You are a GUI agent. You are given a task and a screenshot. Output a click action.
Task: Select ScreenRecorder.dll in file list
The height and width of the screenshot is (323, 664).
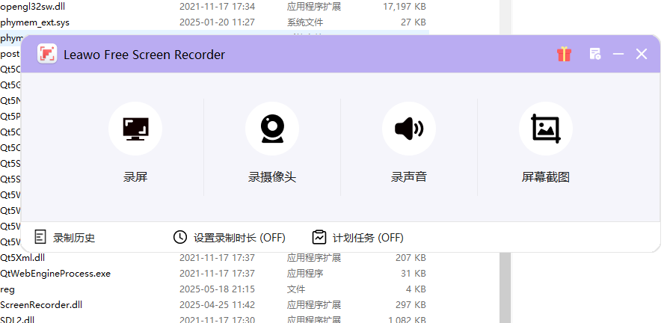tap(41, 305)
